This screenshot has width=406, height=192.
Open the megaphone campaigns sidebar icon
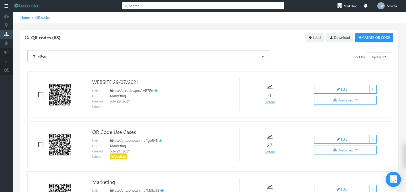click(6, 52)
